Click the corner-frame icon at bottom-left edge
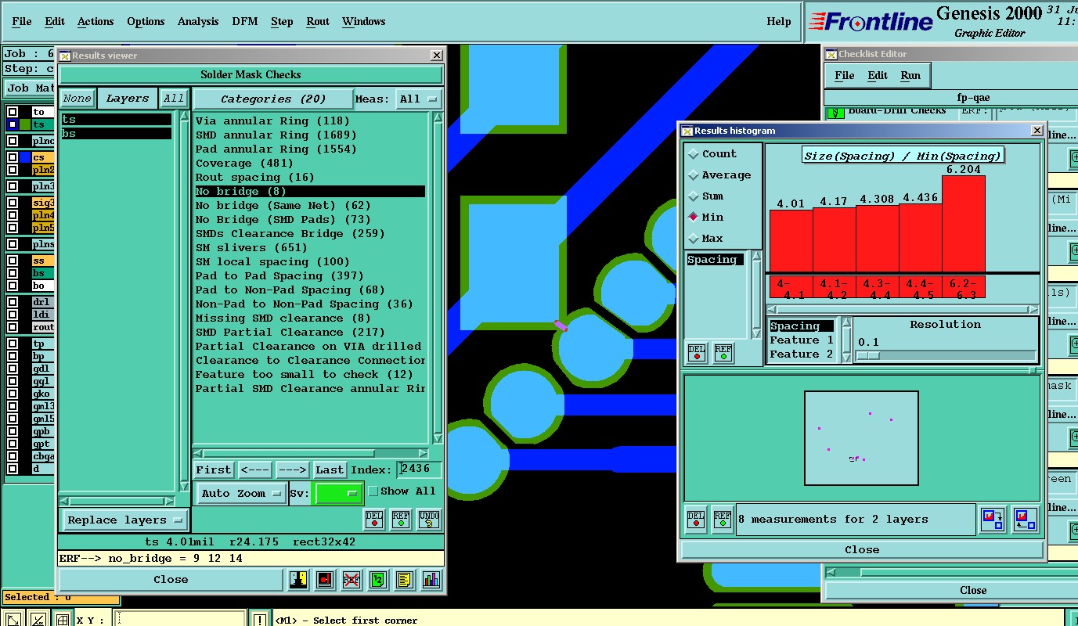 (13, 619)
